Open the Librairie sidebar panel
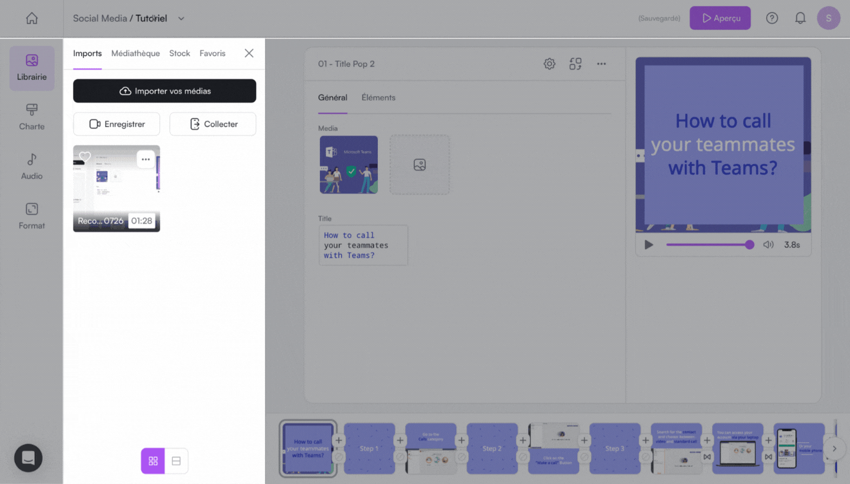Image resolution: width=850 pixels, height=484 pixels. click(32, 68)
